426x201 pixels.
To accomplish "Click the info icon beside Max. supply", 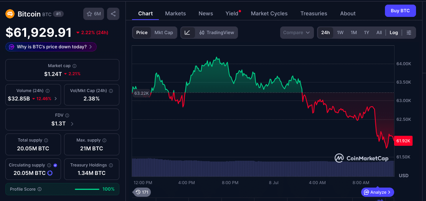I will click(x=104, y=140).
